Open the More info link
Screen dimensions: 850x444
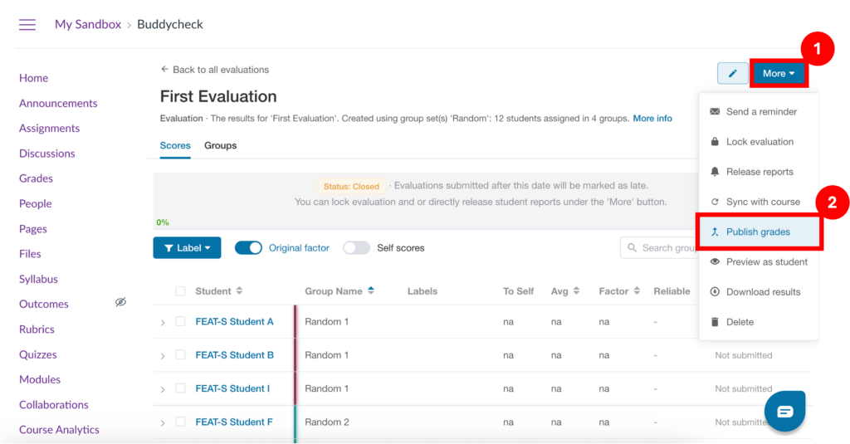pos(652,119)
